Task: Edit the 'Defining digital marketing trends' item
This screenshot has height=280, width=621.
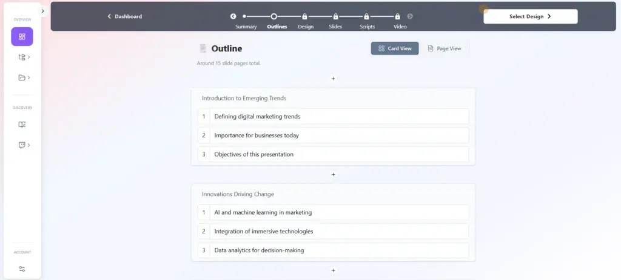Action: click(338, 116)
